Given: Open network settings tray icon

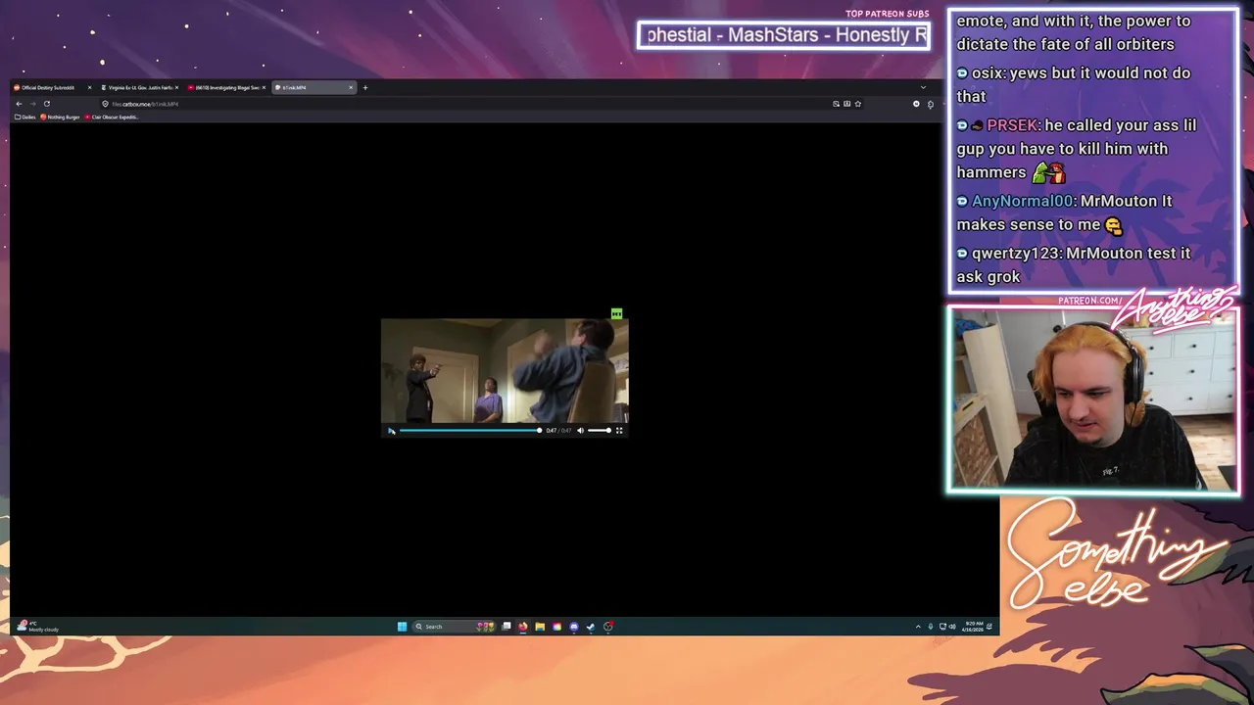Looking at the screenshot, I should (x=942, y=627).
